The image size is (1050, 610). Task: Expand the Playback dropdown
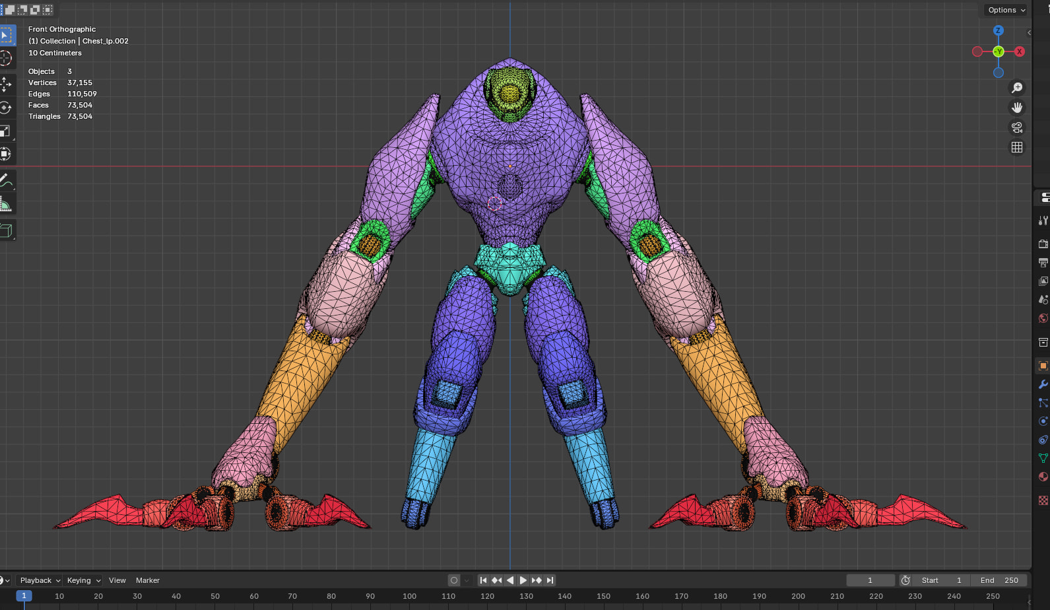coord(40,580)
